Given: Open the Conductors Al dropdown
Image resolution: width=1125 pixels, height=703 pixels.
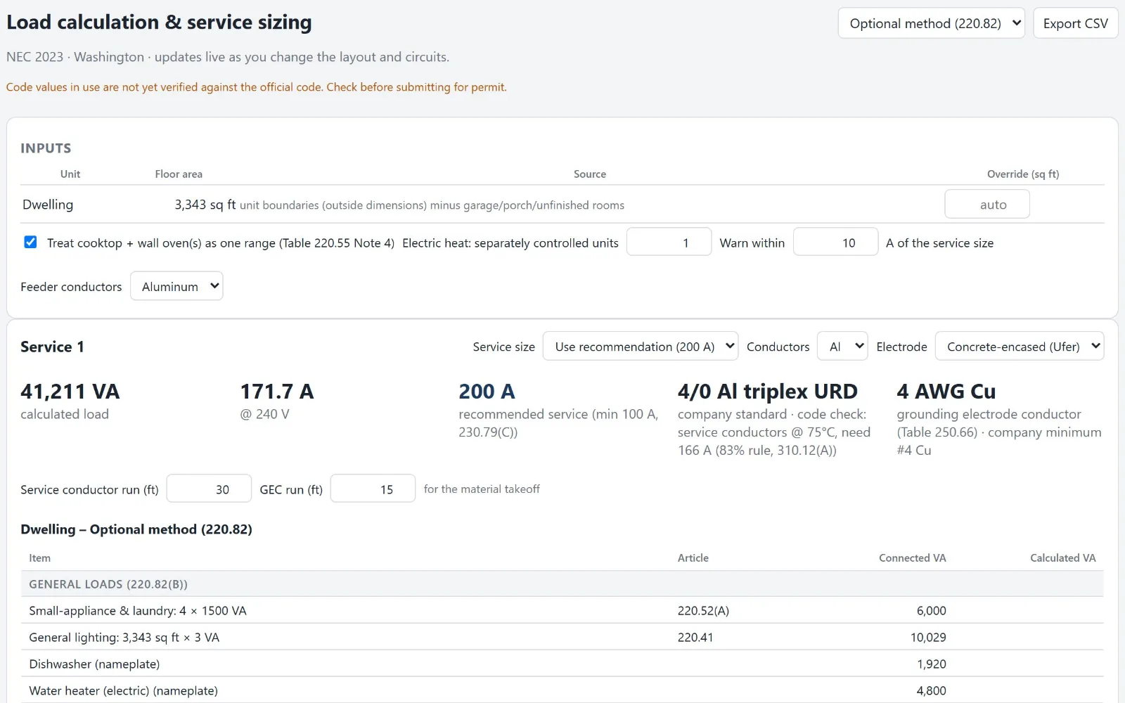Looking at the screenshot, I should click(842, 347).
